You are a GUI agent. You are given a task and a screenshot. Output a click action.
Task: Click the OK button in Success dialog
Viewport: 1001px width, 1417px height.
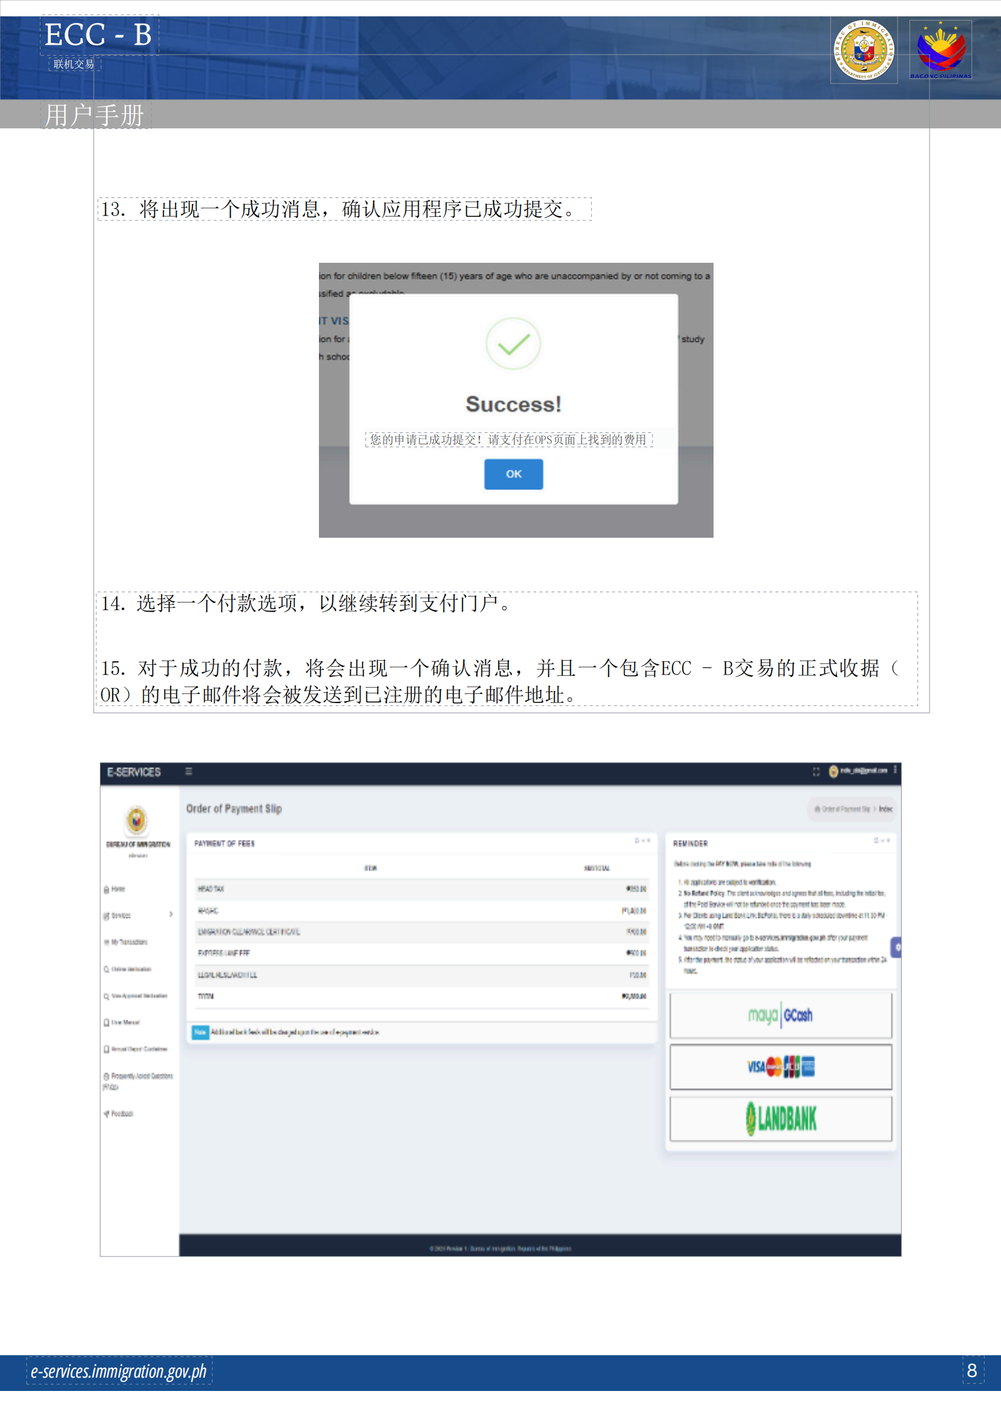tap(513, 474)
